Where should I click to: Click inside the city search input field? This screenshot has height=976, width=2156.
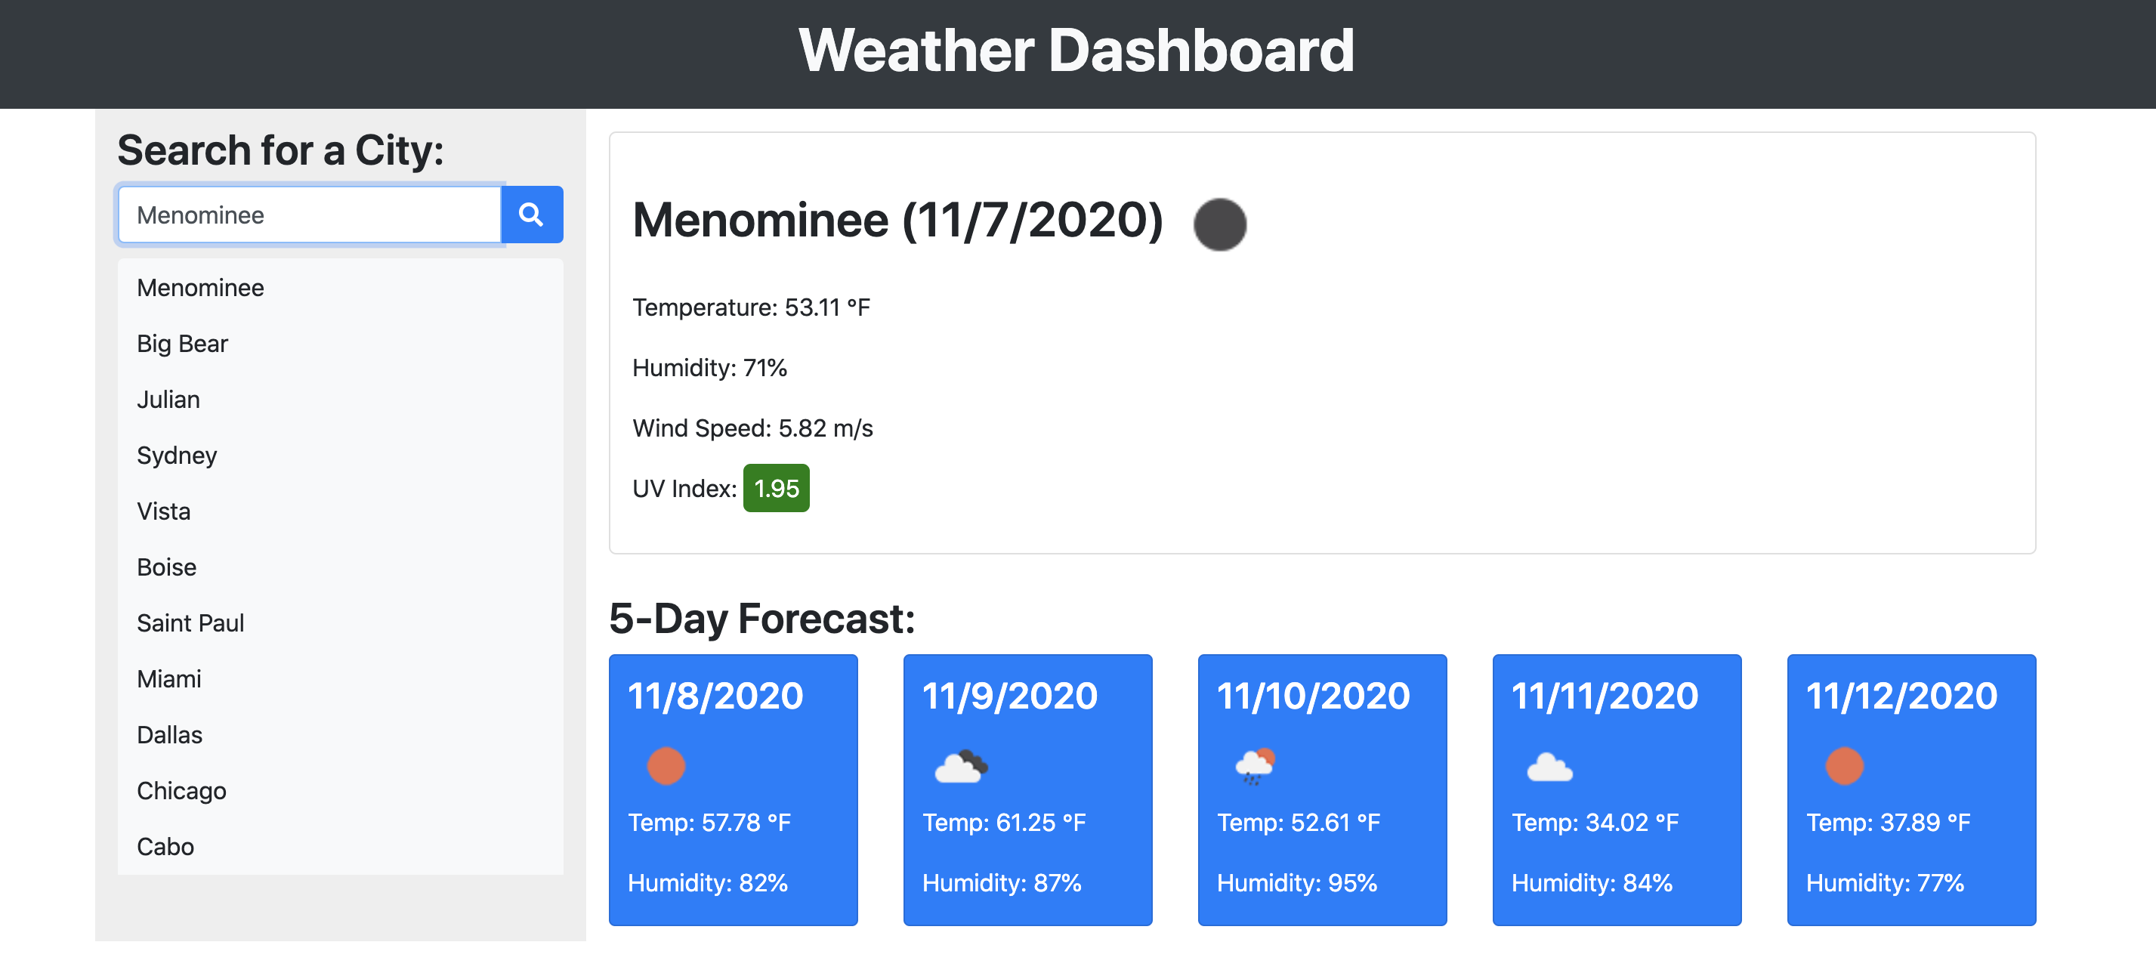(x=308, y=215)
